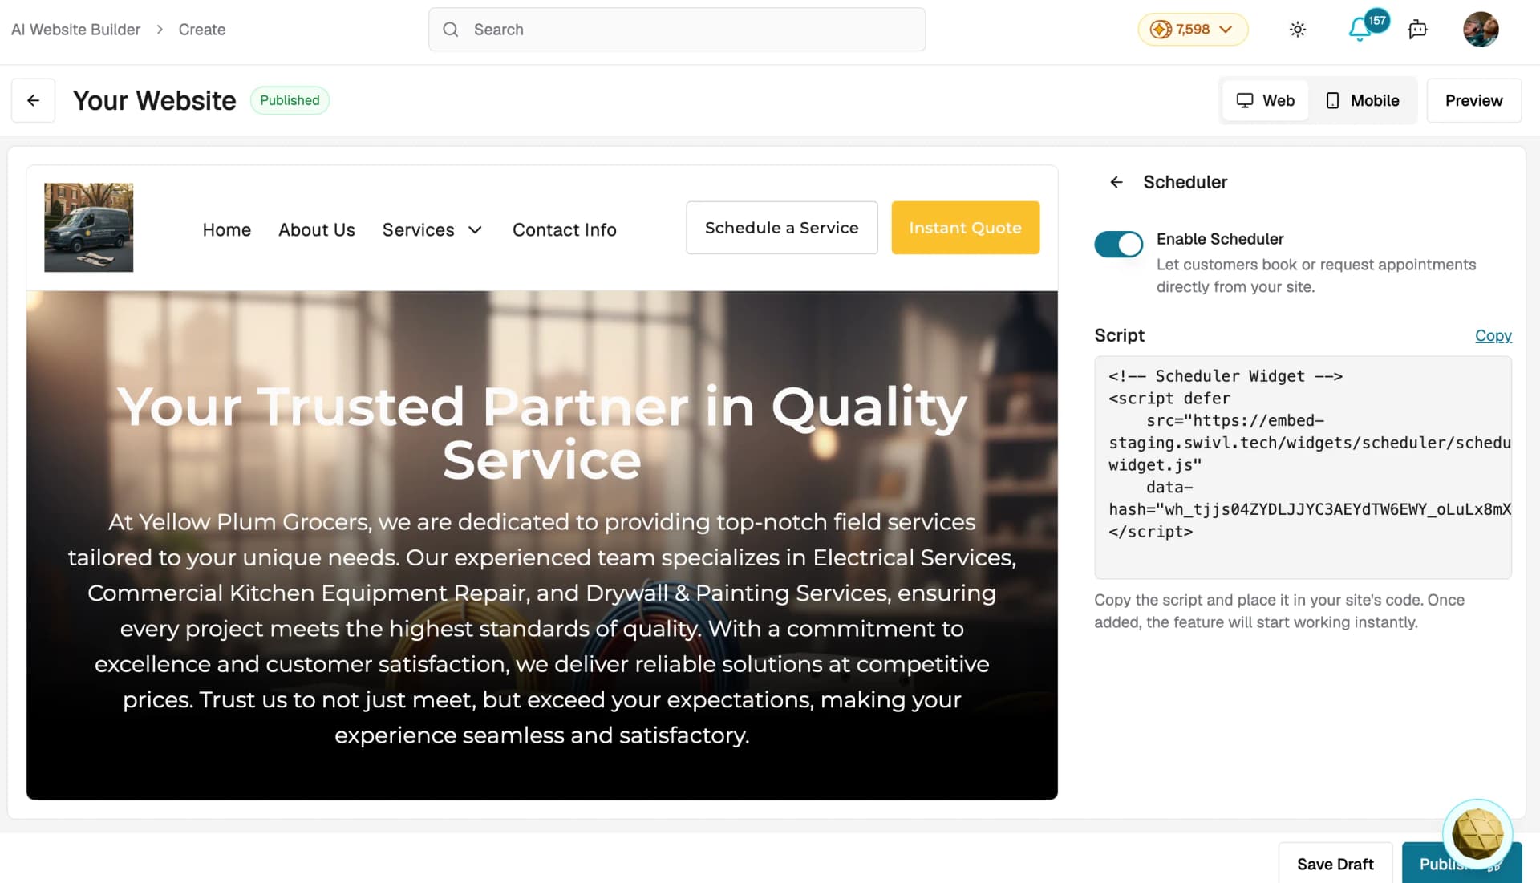
Task: Open the user profile avatar
Action: point(1481,30)
